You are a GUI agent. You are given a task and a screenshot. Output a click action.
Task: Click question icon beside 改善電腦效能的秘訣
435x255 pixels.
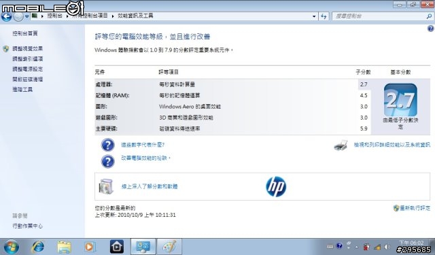click(x=107, y=161)
